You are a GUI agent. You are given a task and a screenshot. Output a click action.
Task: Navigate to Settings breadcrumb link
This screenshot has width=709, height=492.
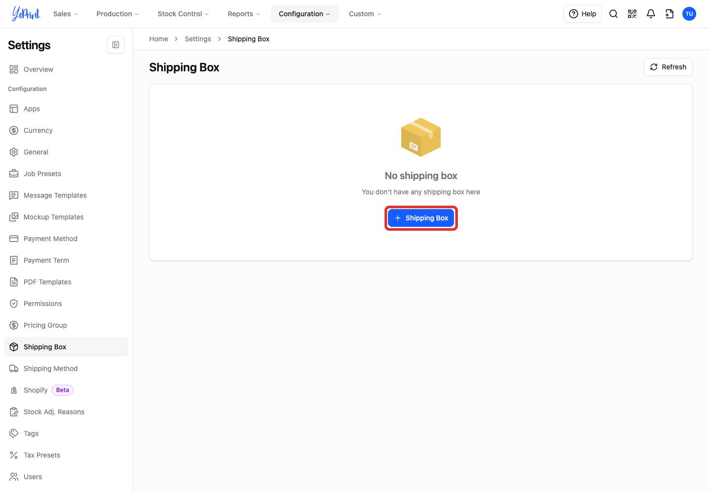pos(197,39)
